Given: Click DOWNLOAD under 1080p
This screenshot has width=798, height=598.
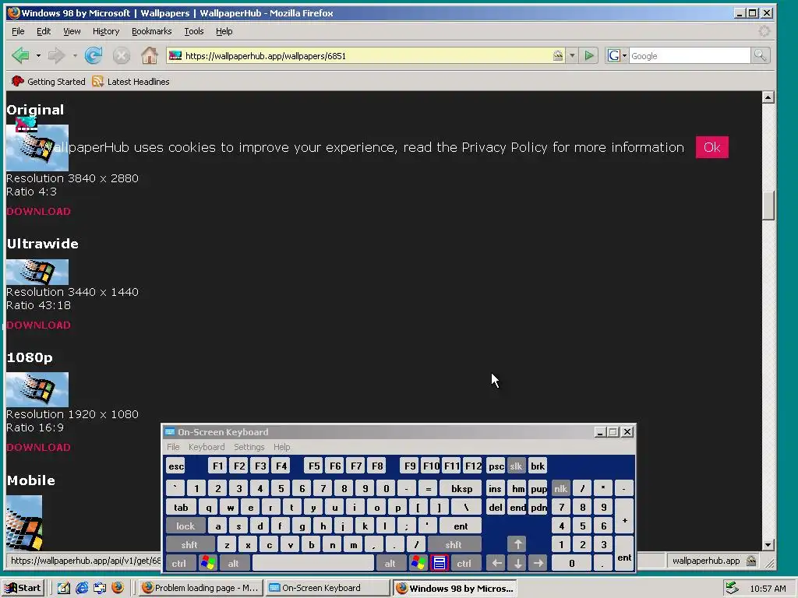Looking at the screenshot, I should coord(39,448).
